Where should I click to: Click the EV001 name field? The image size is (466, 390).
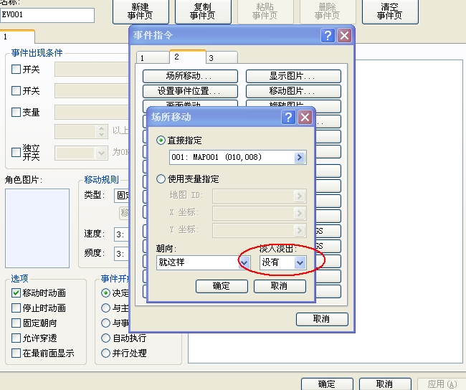47,15
